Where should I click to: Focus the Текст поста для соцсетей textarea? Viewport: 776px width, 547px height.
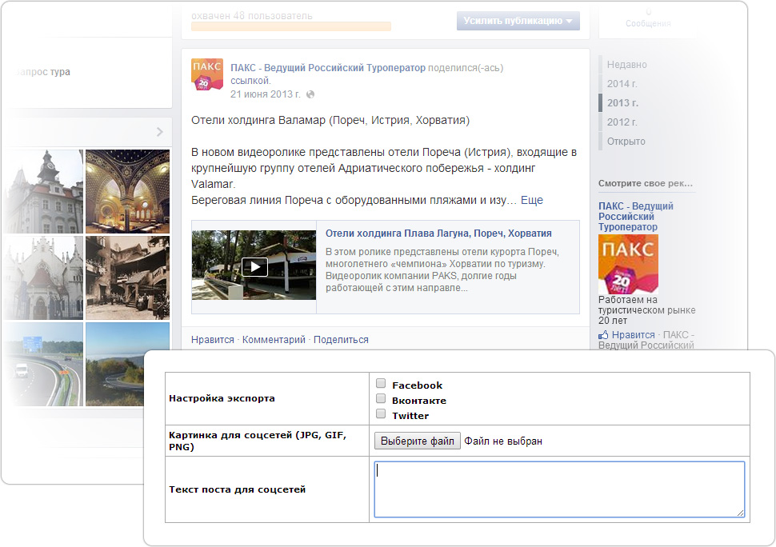pyautogui.click(x=559, y=489)
